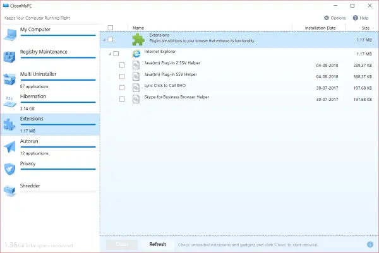379x253 pixels.
Task: Click the Help question mark icon
Action: click(x=355, y=18)
